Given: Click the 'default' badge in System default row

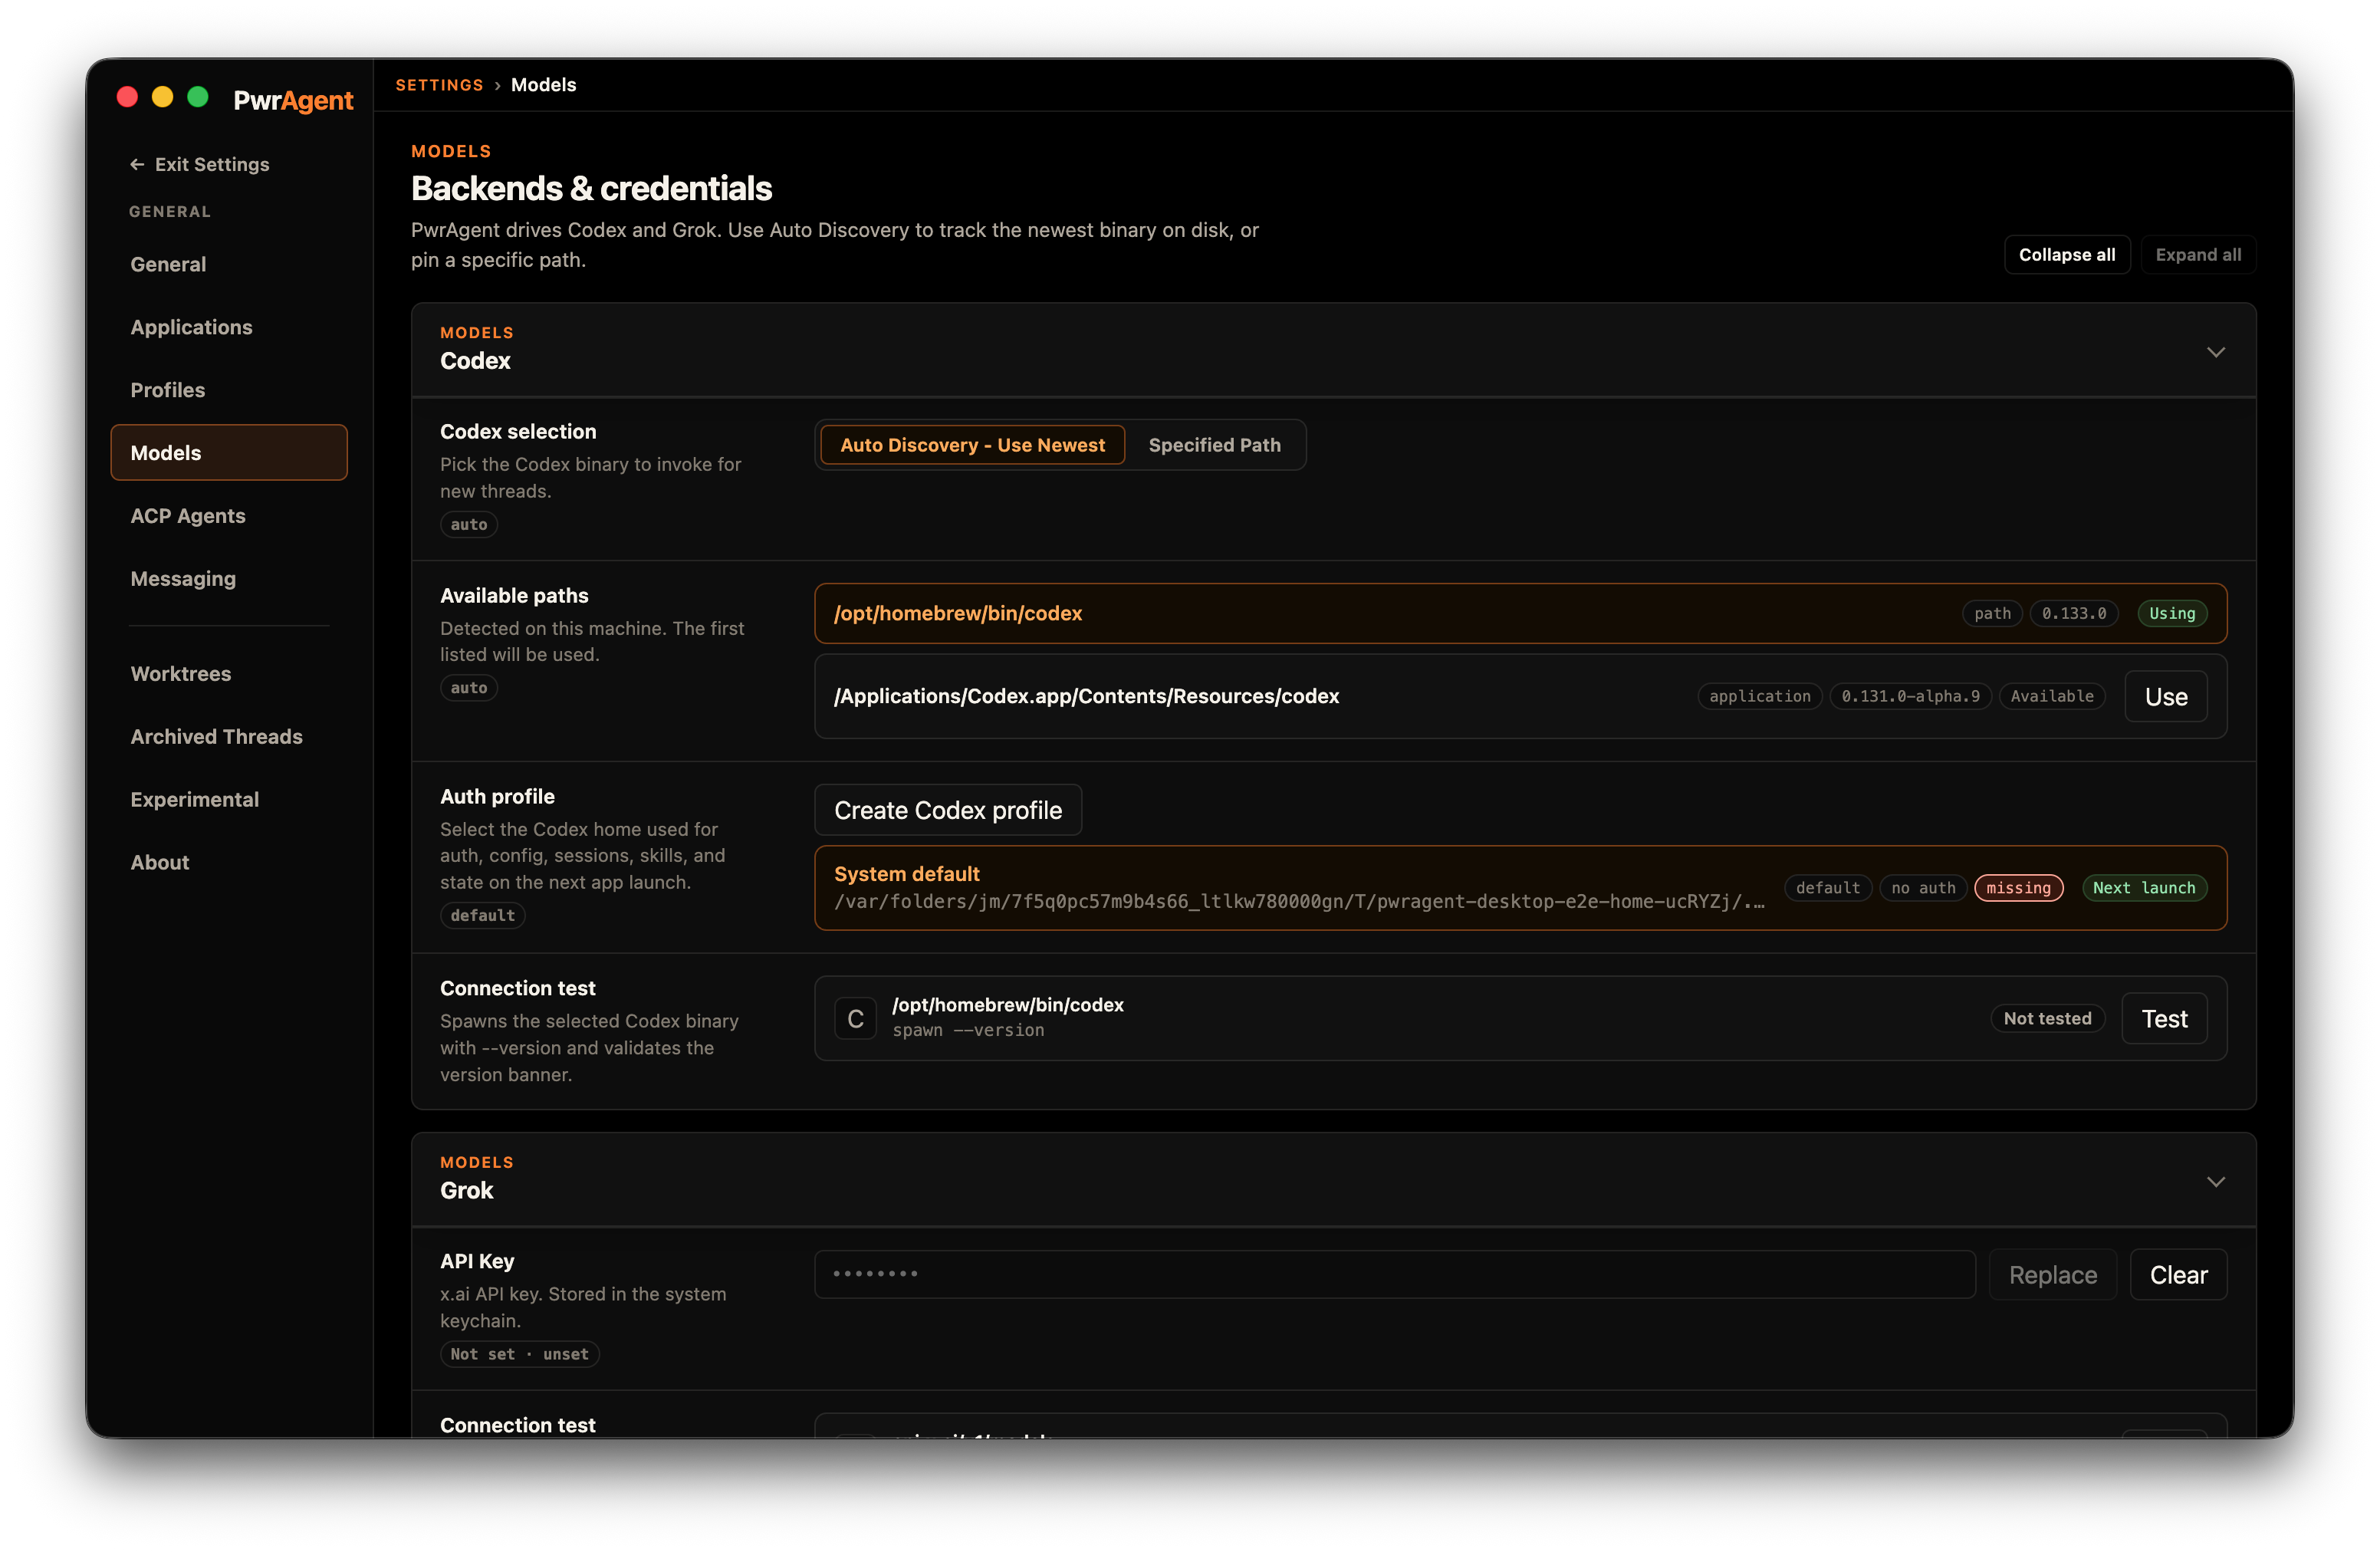Looking at the screenshot, I should 1827,888.
